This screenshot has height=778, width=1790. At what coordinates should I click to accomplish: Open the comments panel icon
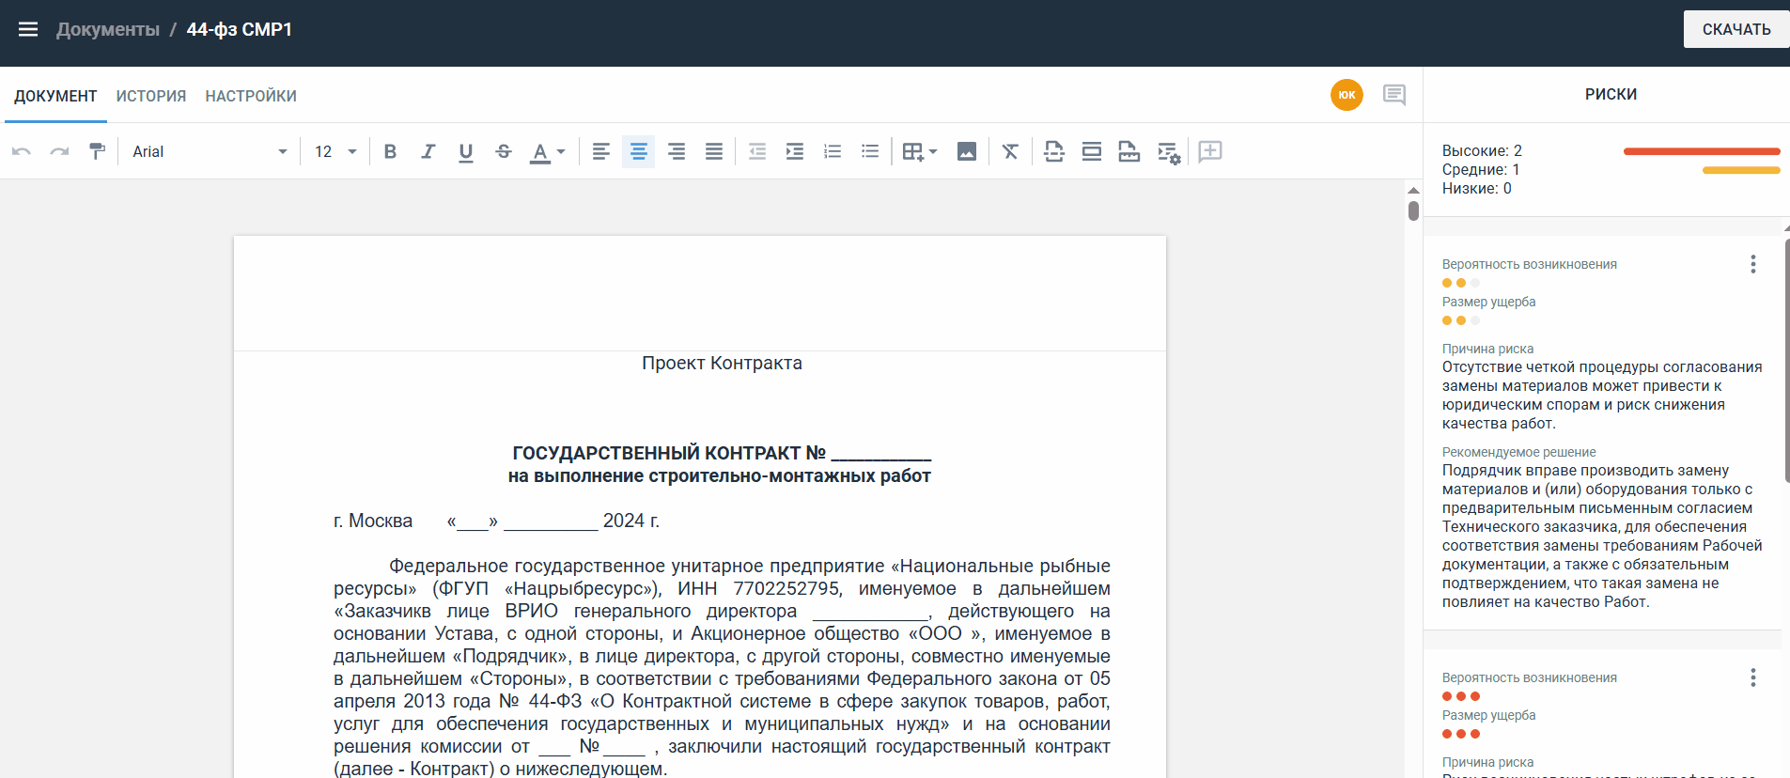click(1394, 95)
